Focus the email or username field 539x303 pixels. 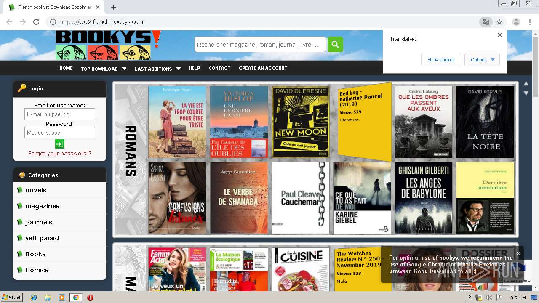(60, 114)
